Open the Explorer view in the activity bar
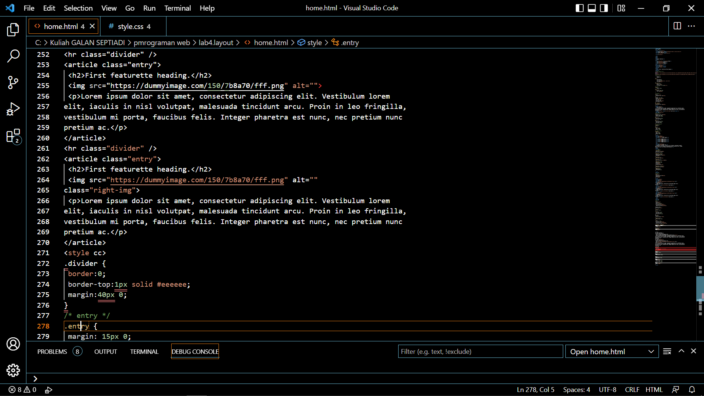Image resolution: width=704 pixels, height=396 pixels. click(13, 30)
